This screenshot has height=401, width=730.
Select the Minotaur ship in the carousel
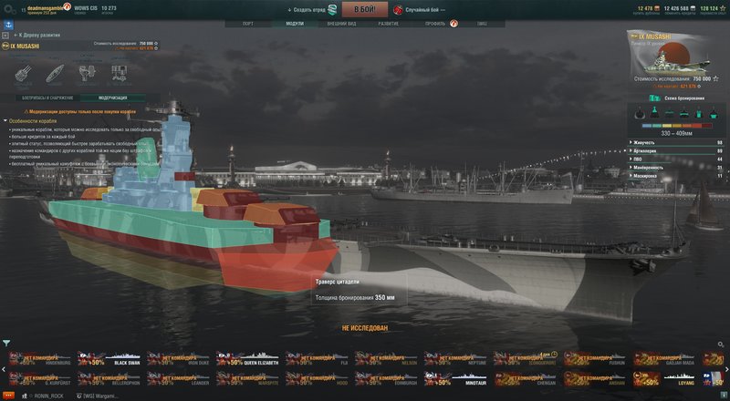[x=455, y=379]
